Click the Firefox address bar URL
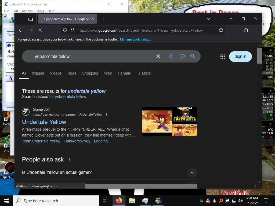 click(140, 30)
